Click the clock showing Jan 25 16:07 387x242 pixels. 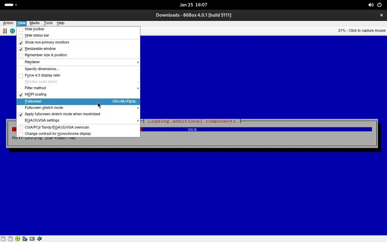193,5
